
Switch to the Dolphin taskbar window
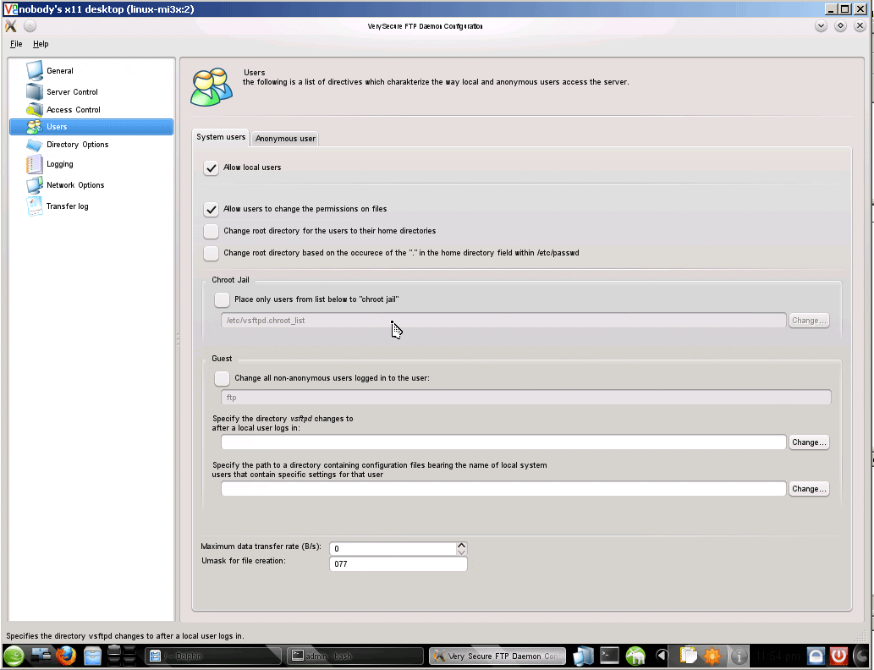(212, 656)
